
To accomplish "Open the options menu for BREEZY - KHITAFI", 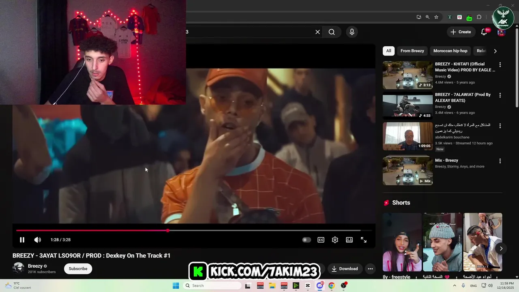I will (500, 64).
